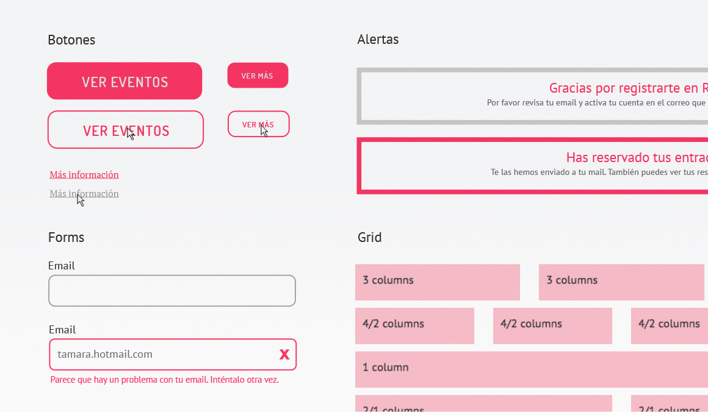Click the Botones section heading

pos(71,40)
